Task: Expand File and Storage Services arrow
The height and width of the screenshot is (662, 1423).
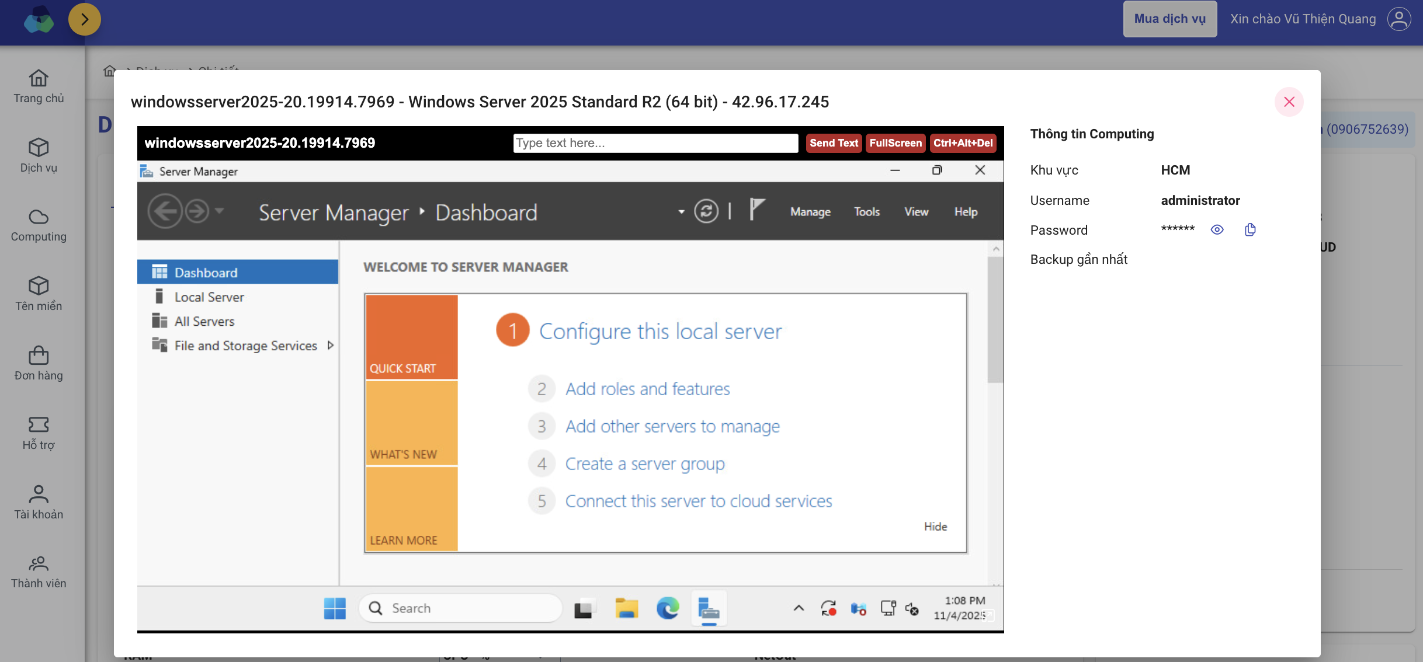Action: pos(331,346)
